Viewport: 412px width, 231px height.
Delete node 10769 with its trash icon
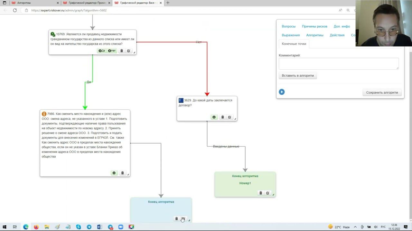coord(122,51)
